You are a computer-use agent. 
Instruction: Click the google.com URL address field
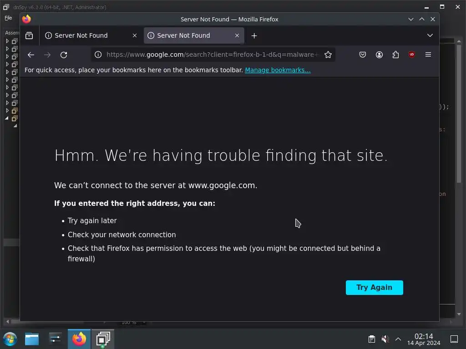(213, 55)
